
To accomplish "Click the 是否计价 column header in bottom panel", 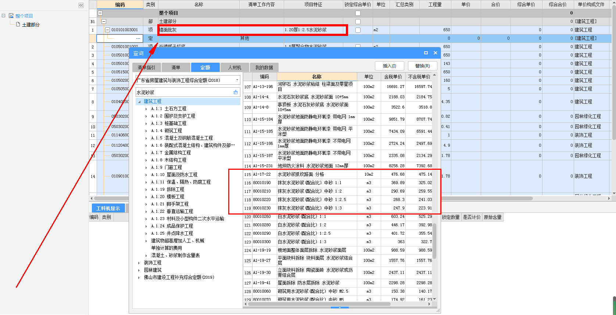I will coord(472,217).
